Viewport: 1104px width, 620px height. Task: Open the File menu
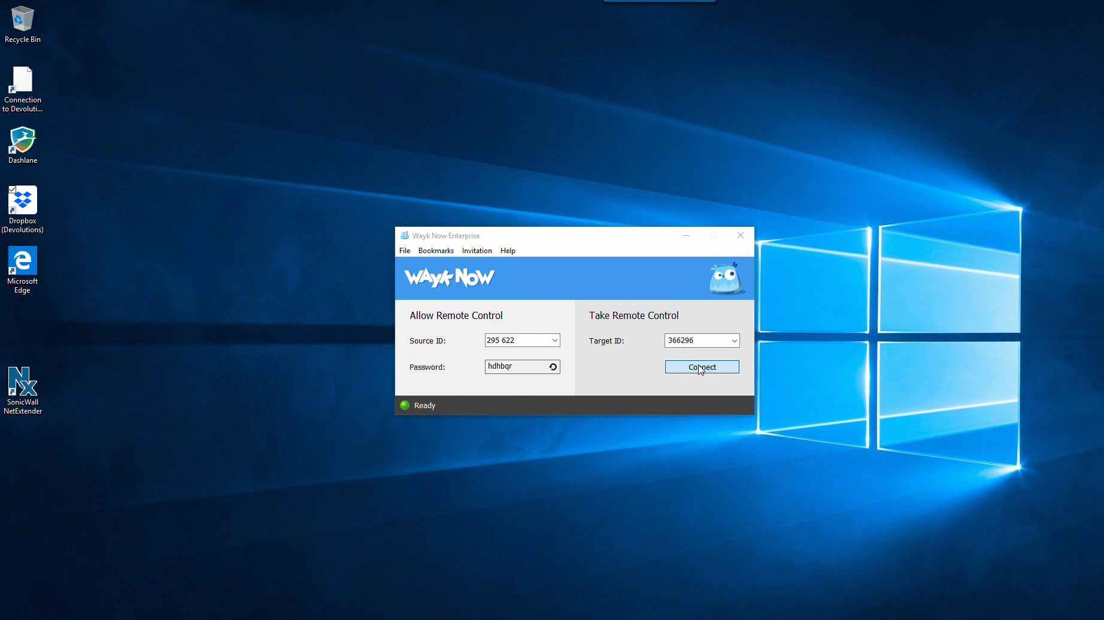(x=405, y=251)
